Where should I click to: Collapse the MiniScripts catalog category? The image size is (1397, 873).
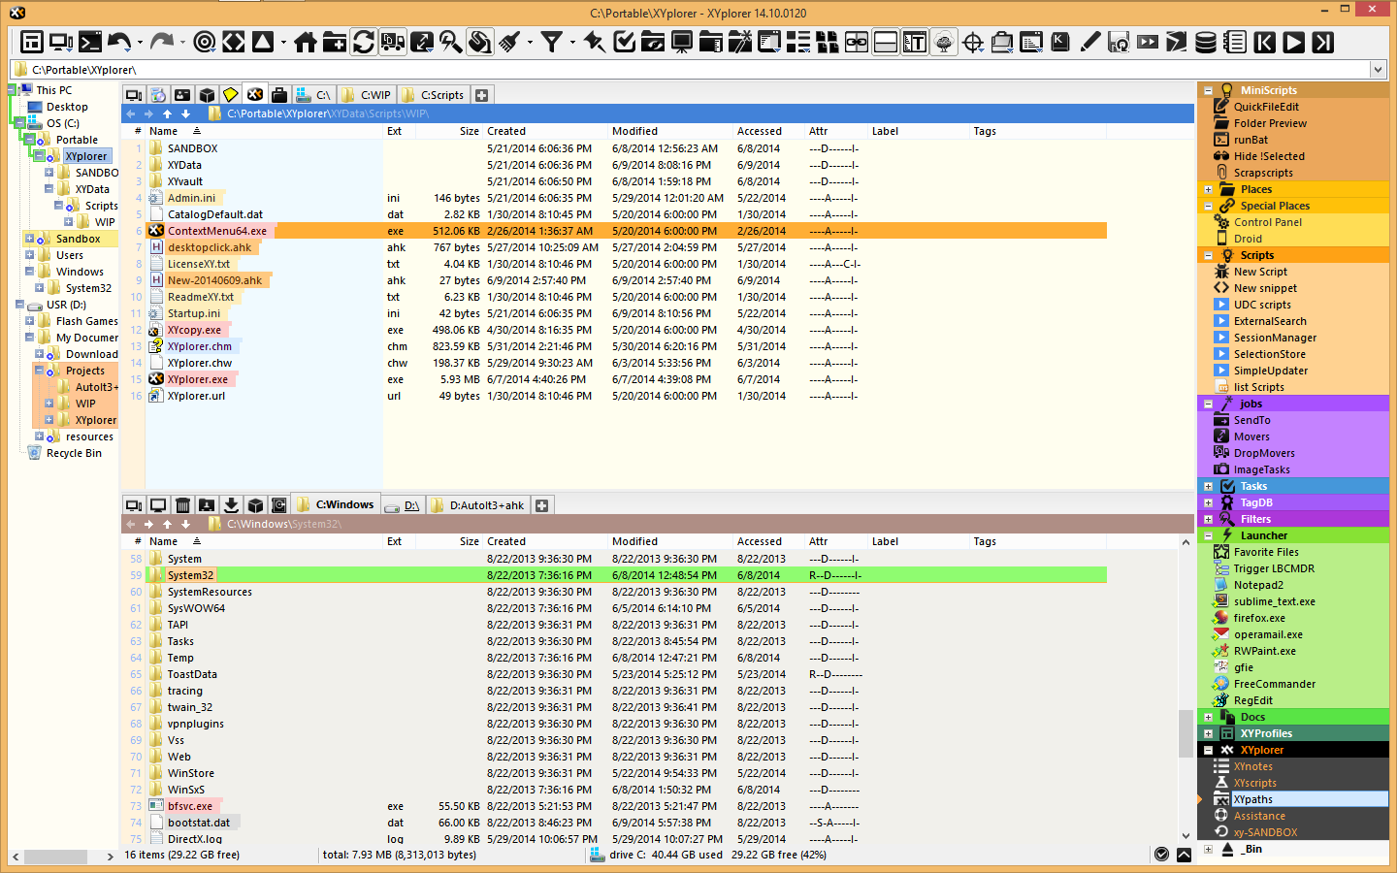click(1208, 90)
